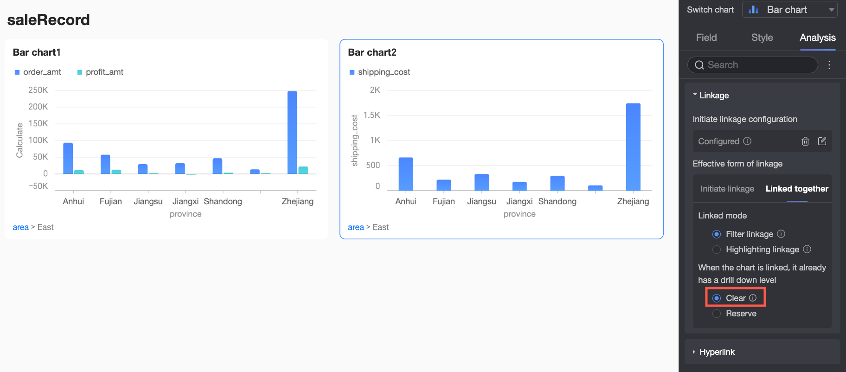Click the bar chart type icon
Viewport: 846px width, 372px height.
[x=753, y=10]
